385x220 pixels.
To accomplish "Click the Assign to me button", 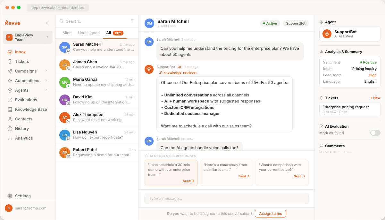I will [270, 214].
